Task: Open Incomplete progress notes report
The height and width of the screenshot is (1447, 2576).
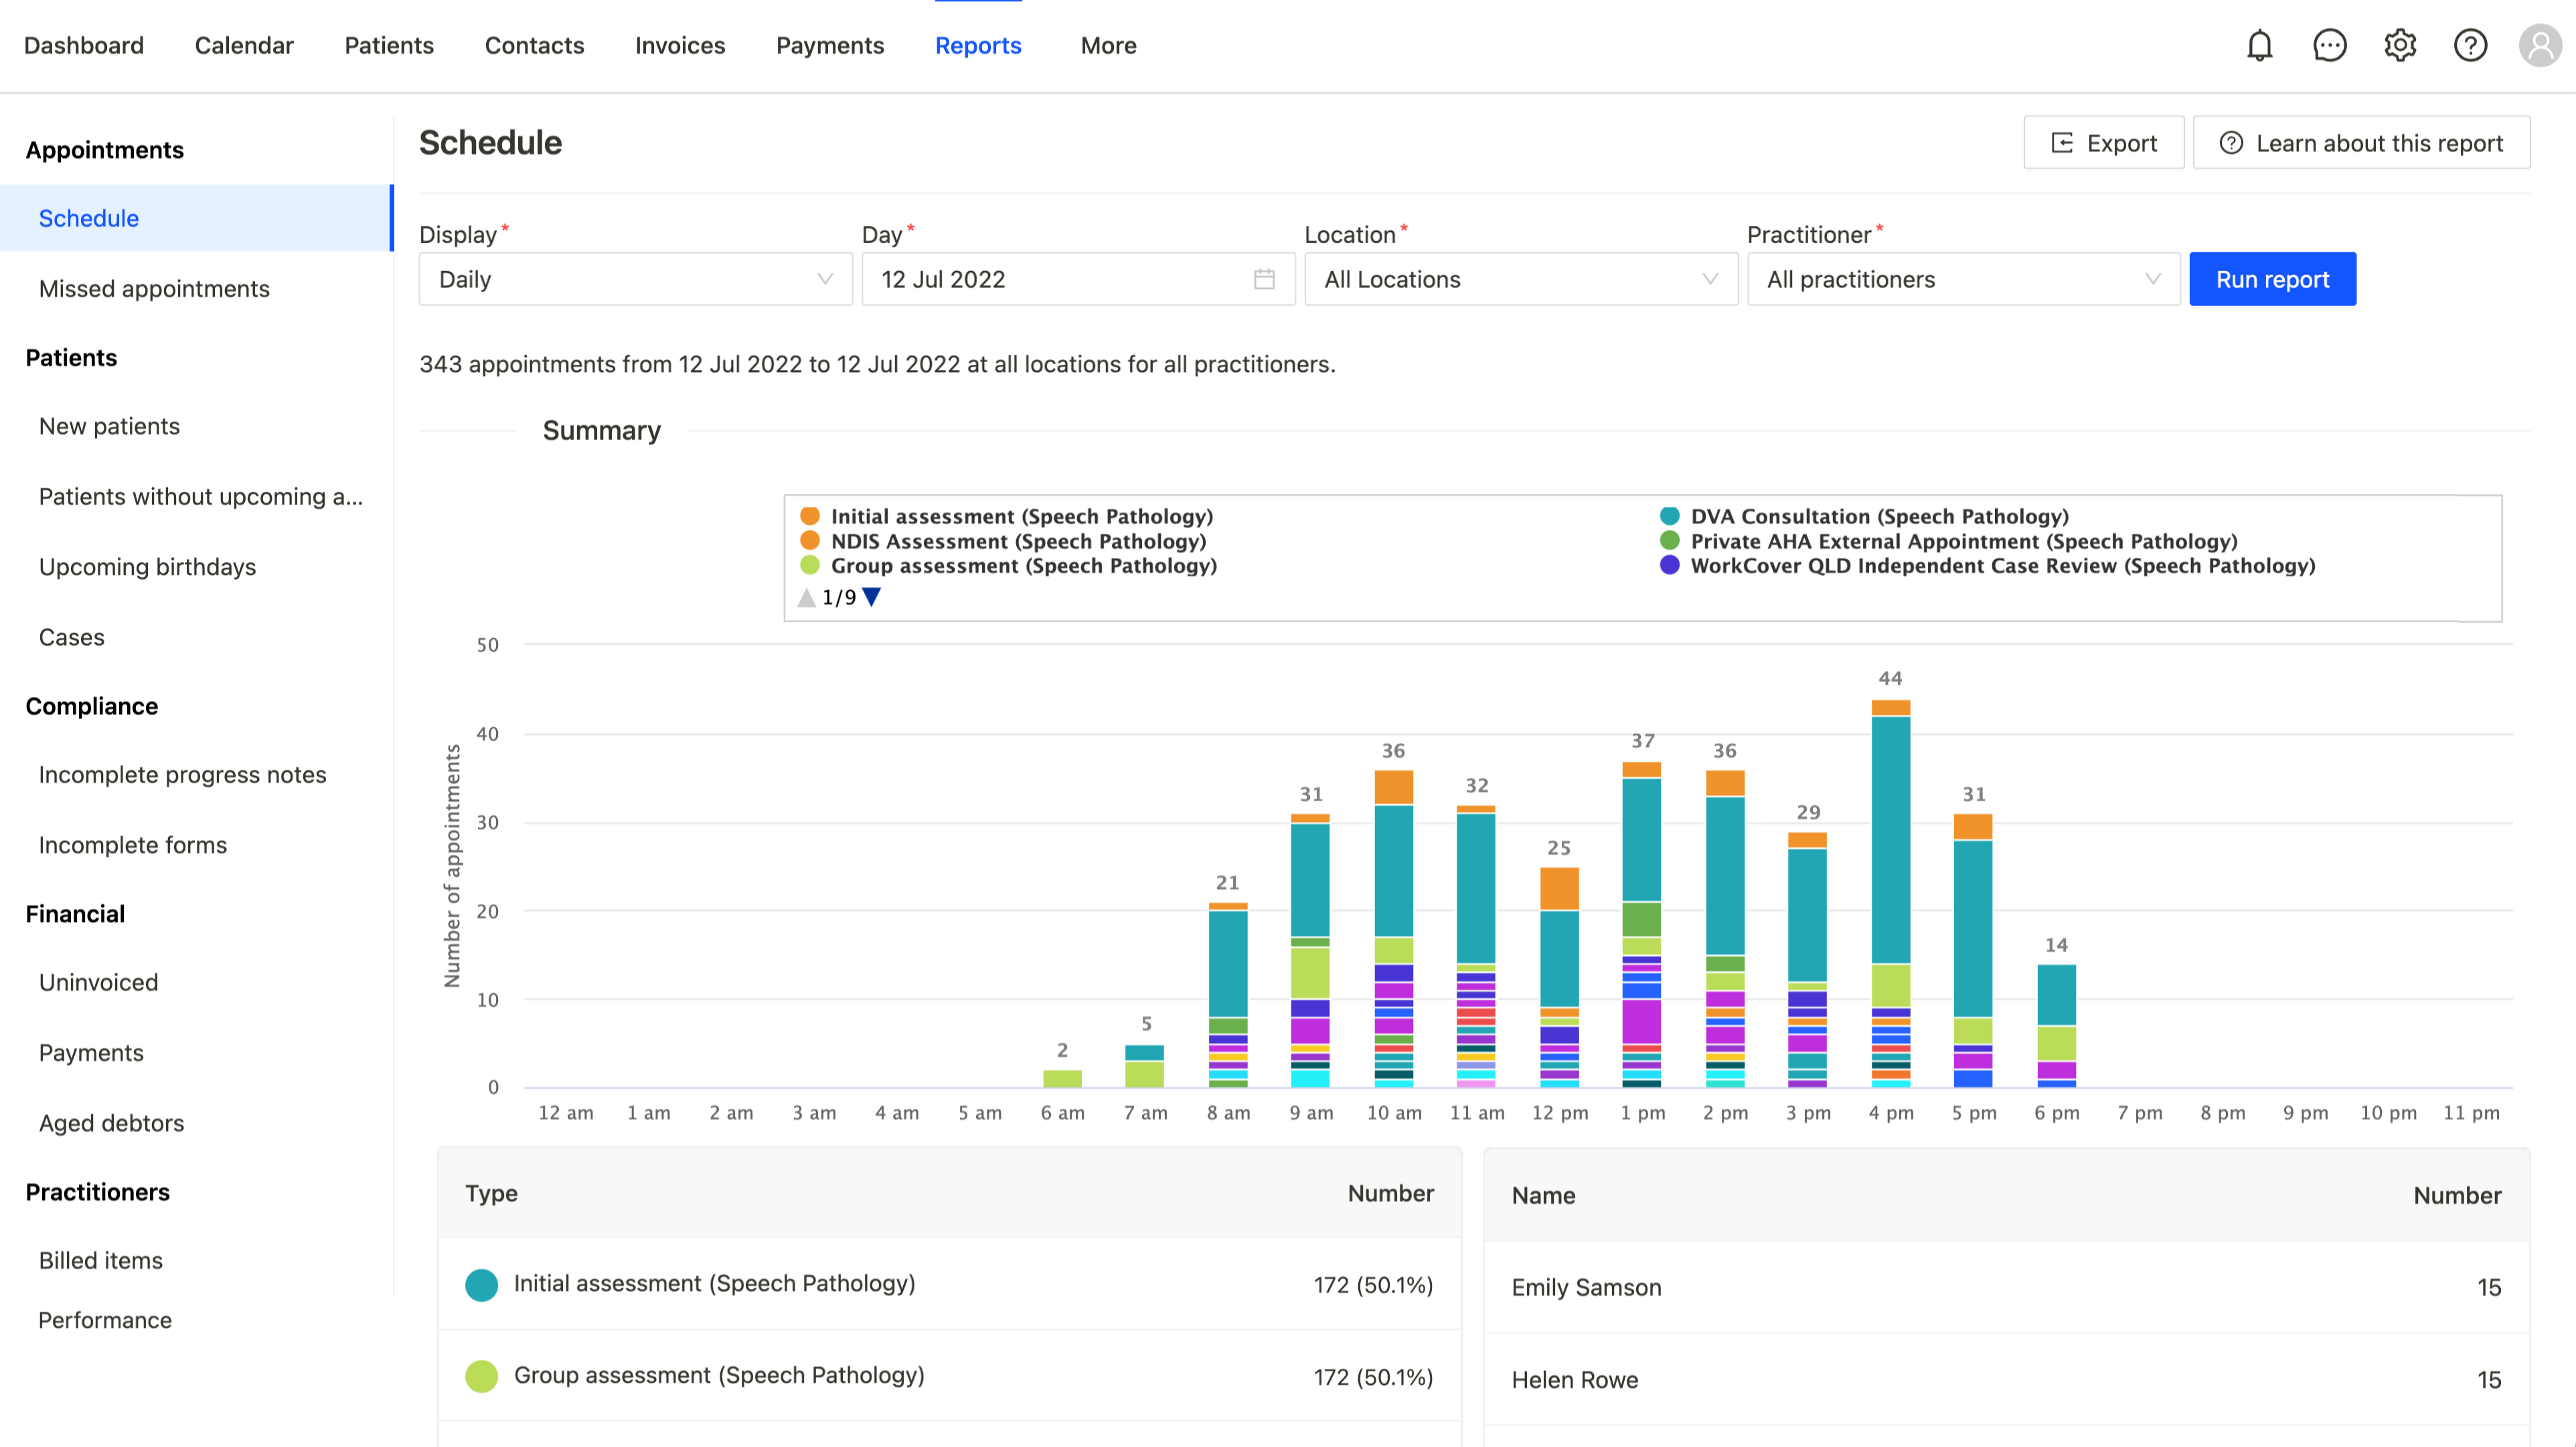Action: 182,775
